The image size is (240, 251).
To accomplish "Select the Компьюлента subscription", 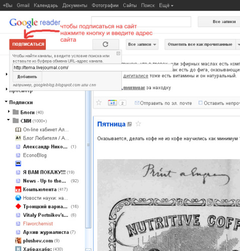I will [x=40, y=189].
